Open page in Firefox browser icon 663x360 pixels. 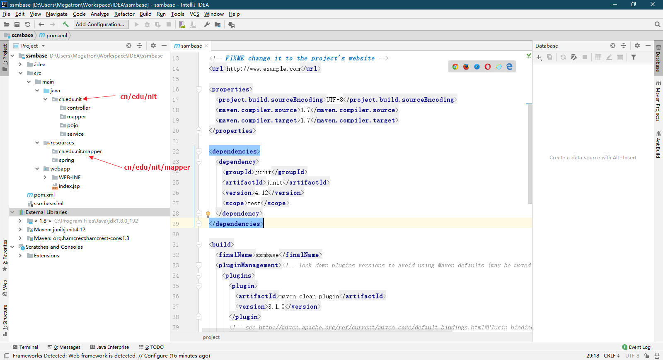coord(466,67)
